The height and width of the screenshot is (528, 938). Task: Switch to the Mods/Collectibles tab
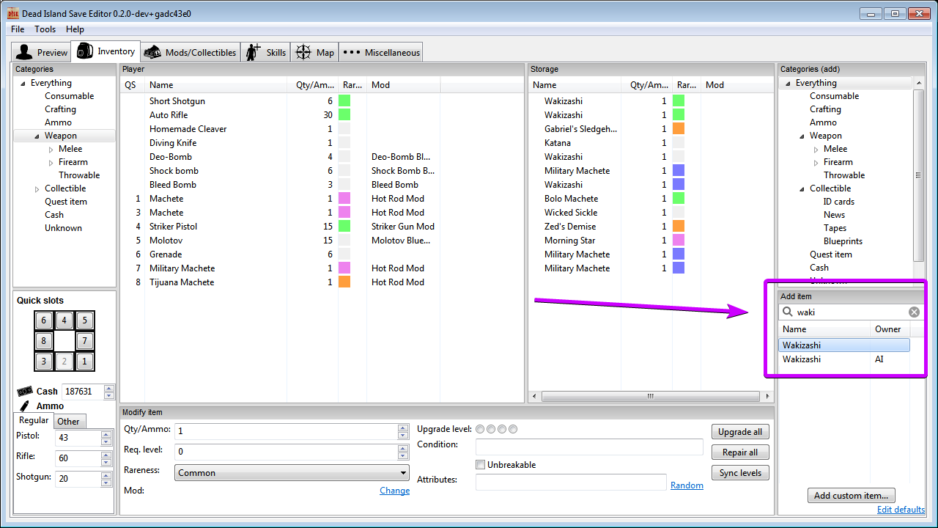(190, 52)
